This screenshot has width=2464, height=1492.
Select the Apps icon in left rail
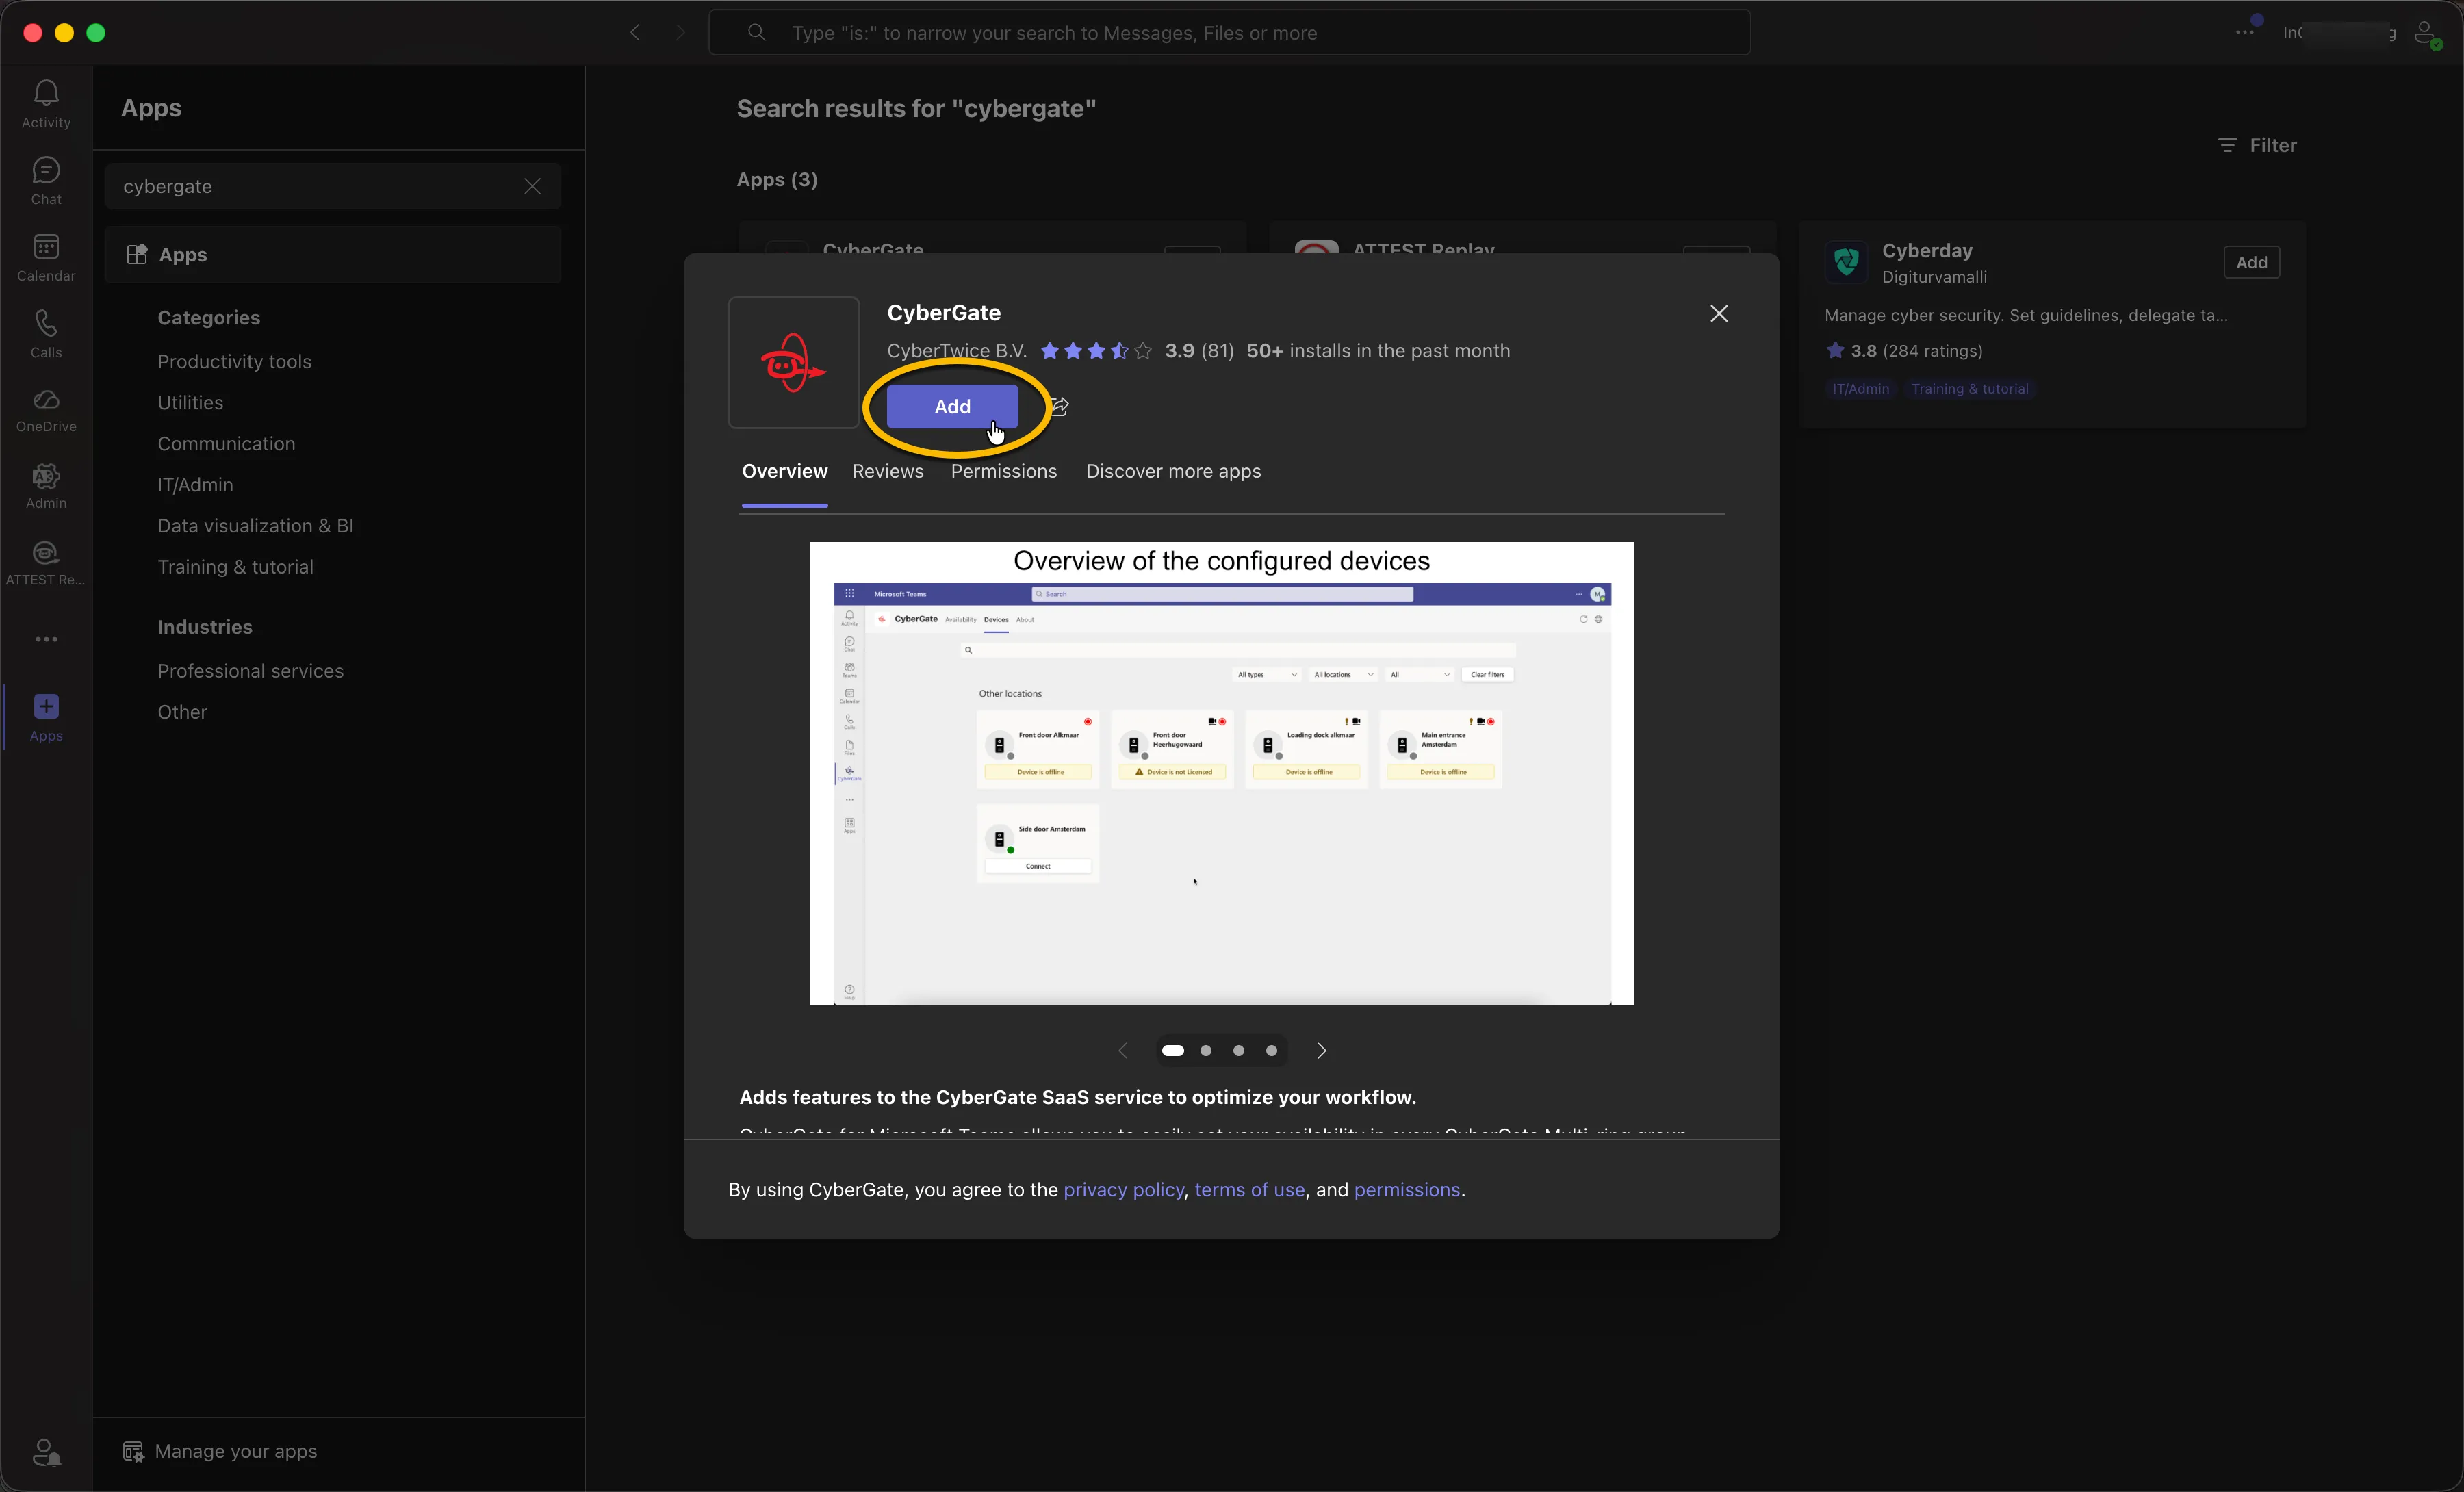tap(46, 717)
